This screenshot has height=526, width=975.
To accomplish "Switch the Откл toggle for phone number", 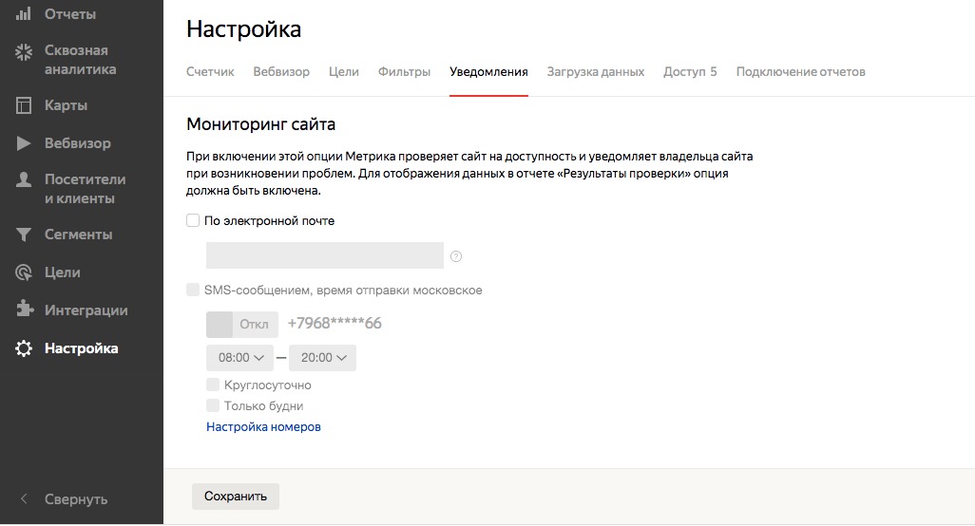I will [x=242, y=324].
